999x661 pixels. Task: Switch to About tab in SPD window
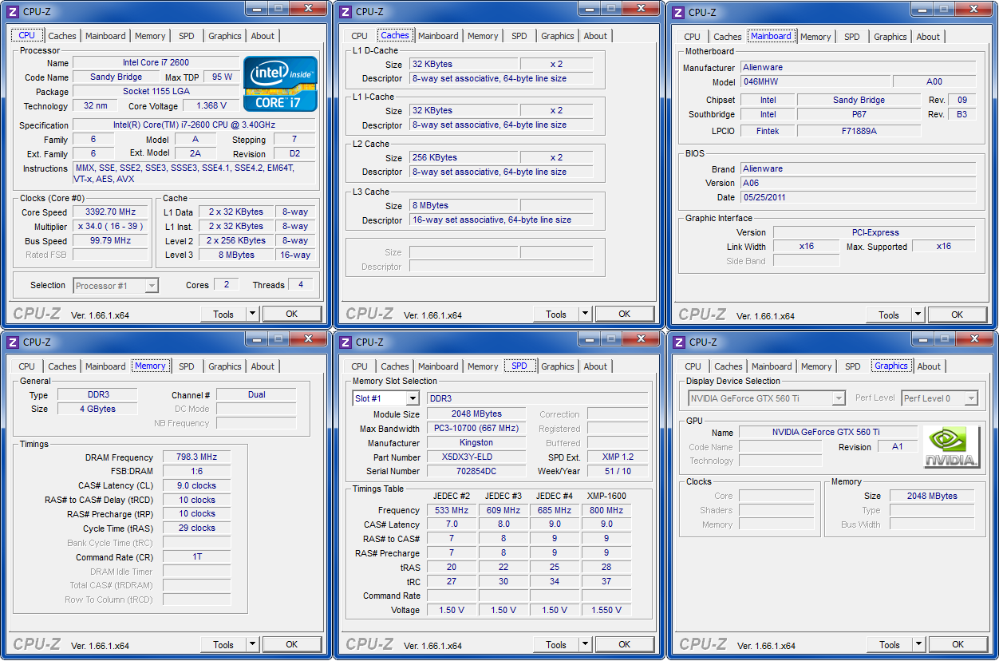click(595, 366)
